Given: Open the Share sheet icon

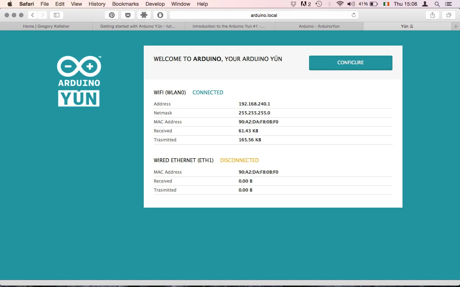Looking at the screenshot, I should click(x=432, y=15).
